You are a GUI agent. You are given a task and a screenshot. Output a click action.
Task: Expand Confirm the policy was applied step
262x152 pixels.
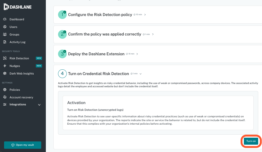(153, 34)
